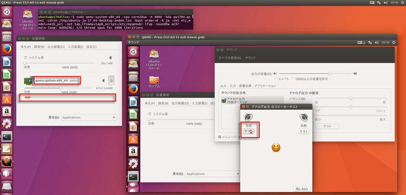Open Ubuntu Software in the host launcher
The height and width of the screenshot is (195, 406).
click(x=7, y=99)
